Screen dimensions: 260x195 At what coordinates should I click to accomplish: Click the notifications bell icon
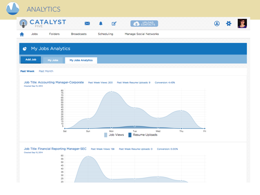[x=101, y=23]
